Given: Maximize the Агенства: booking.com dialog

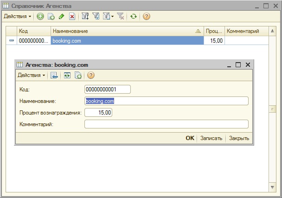Looking at the screenshot, I should [x=238, y=65].
